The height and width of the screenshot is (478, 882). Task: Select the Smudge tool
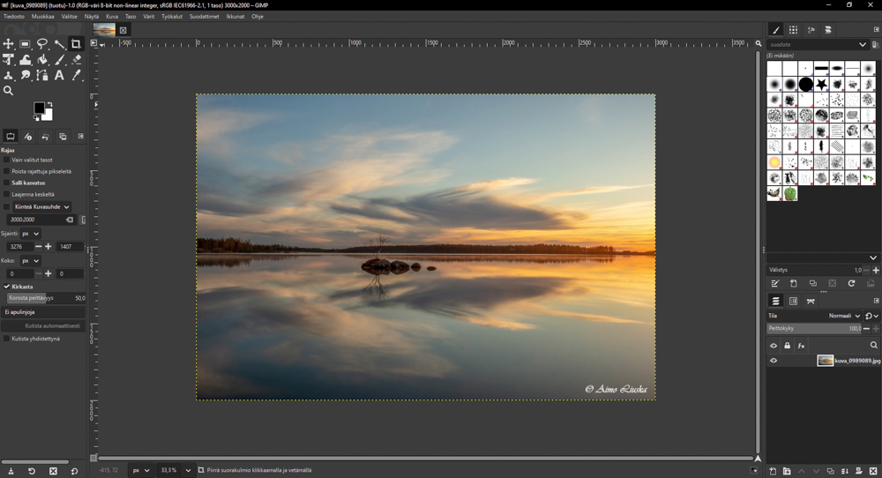click(26, 75)
